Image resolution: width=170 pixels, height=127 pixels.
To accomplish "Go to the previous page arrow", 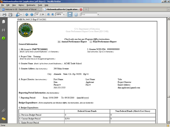I will (x=26, y=15).
